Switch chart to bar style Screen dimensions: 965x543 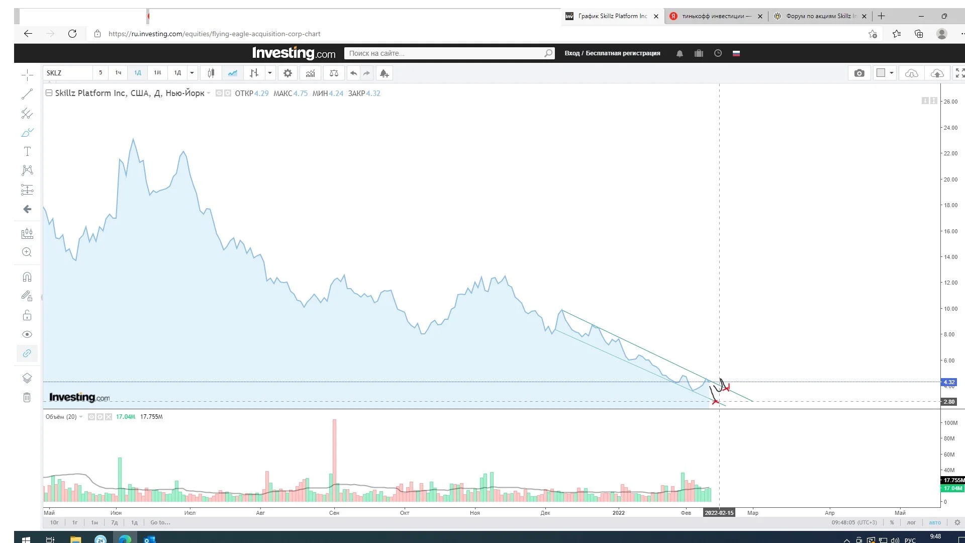[x=254, y=73]
